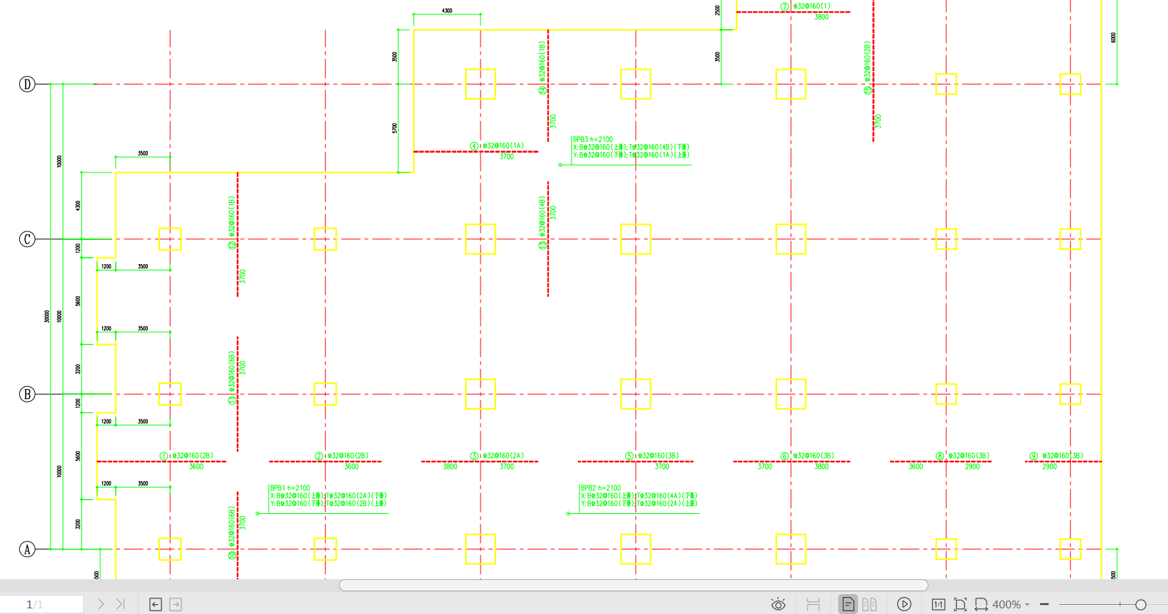Go forward to next view
Screen dimensions: 1168x614
176,605
